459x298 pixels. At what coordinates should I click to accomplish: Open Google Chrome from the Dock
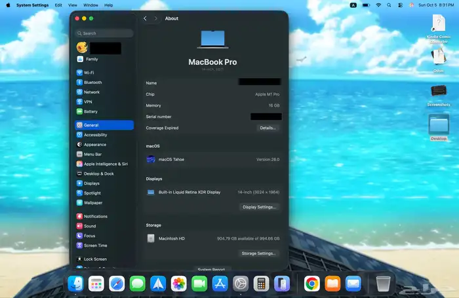click(x=312, y=284)
